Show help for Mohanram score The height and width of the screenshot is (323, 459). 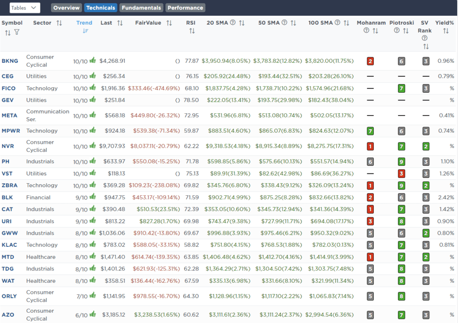coord(367,30)
